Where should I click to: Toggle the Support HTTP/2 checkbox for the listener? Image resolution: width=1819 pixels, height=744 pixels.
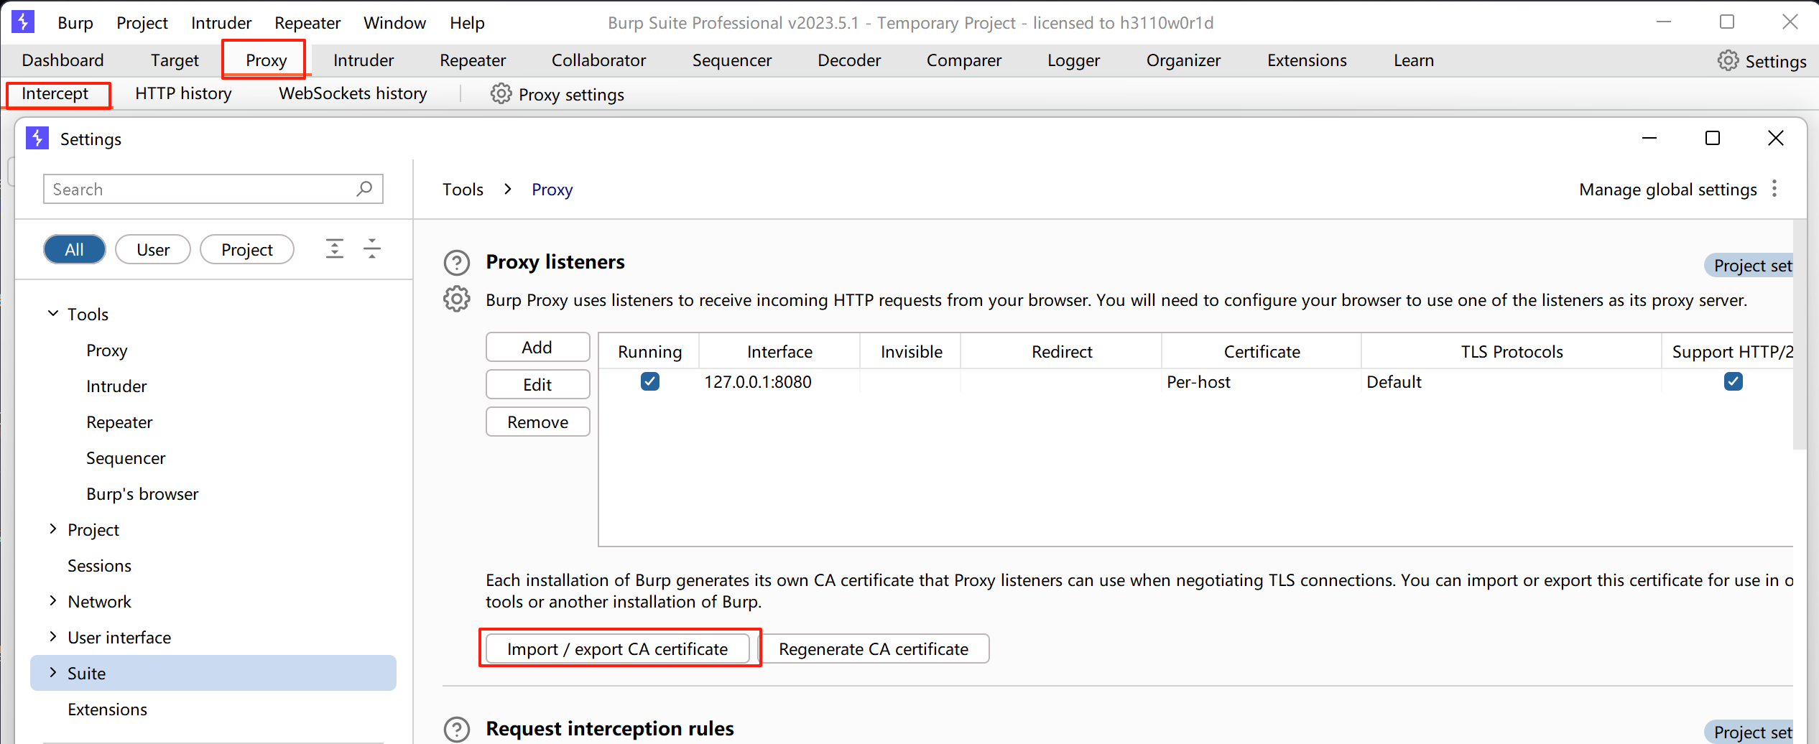1733,381
